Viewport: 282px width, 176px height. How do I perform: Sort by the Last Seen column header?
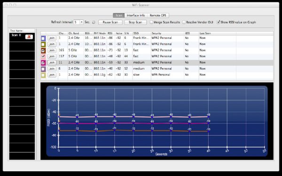click(217, 33)
